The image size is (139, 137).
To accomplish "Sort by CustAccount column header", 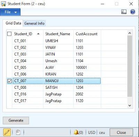I will click(87, 34).
